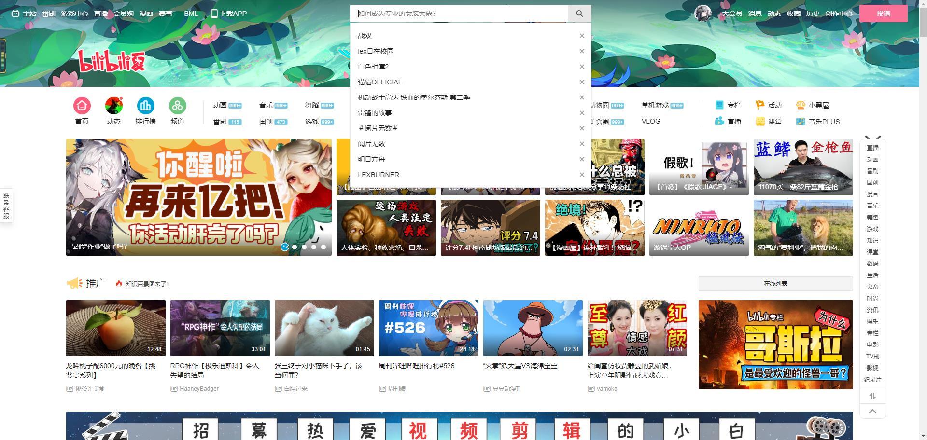The width and height of the screenshot is (927, 440).
Task: Open 哥斯拉 专栏 banner image
Action: 776,344
